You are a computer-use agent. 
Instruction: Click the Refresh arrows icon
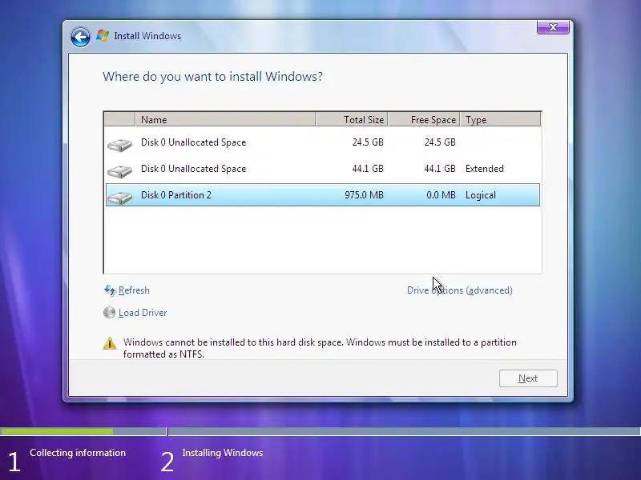pos(110,290)
